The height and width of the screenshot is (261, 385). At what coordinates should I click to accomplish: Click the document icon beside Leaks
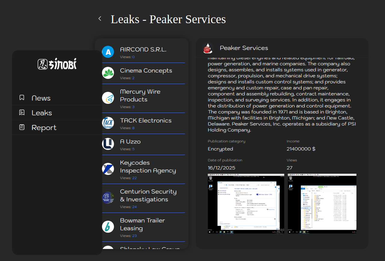click(x=22, y=113)
